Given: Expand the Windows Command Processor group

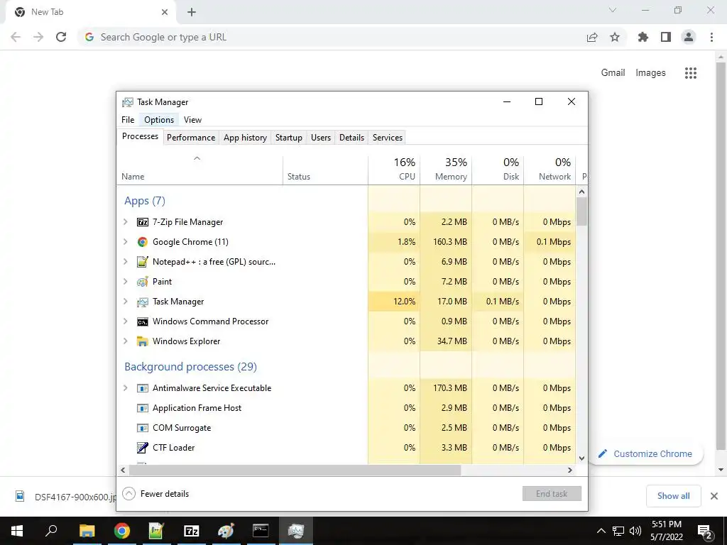Looking at the screenshot, I should click(125, 321).
